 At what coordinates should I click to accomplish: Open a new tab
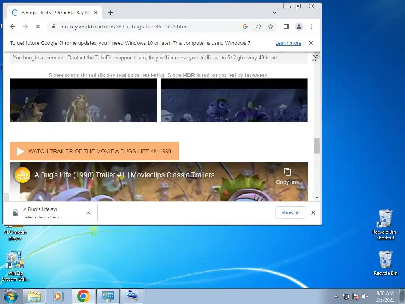pyautogui.click(x=111, y=13)
